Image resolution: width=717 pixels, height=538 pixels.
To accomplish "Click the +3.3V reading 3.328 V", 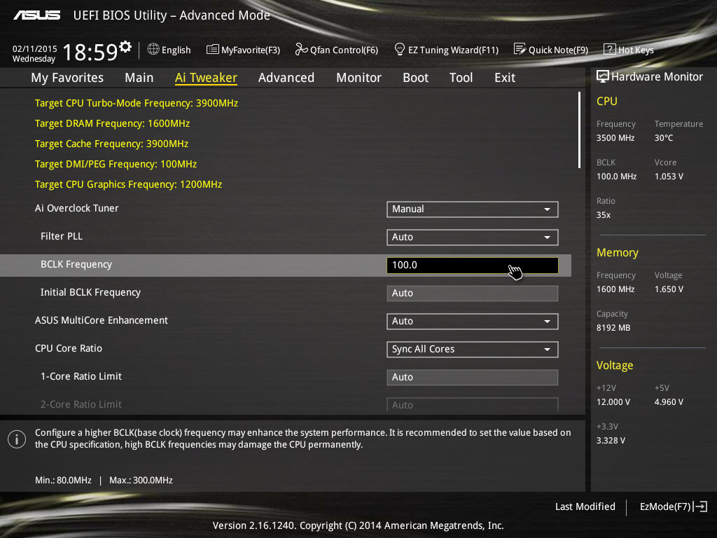I will click(x=611, y=440).
